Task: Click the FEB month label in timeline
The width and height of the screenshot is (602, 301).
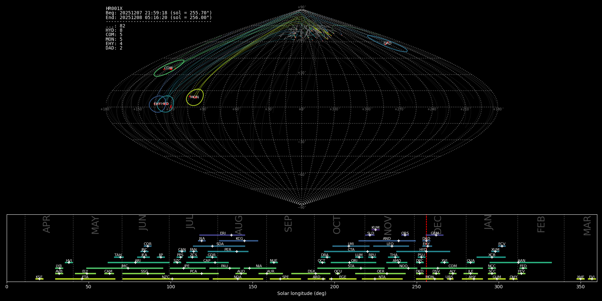Action: click(x=541, y=224)
